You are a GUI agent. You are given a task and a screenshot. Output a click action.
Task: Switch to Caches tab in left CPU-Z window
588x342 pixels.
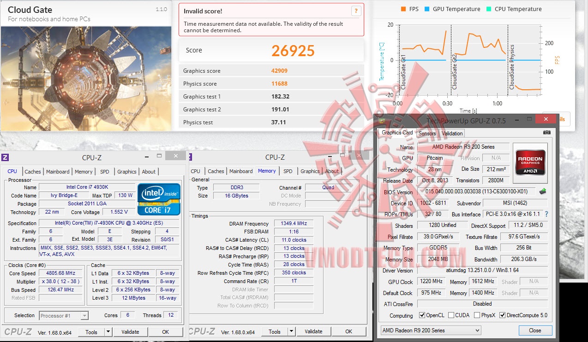32,172
